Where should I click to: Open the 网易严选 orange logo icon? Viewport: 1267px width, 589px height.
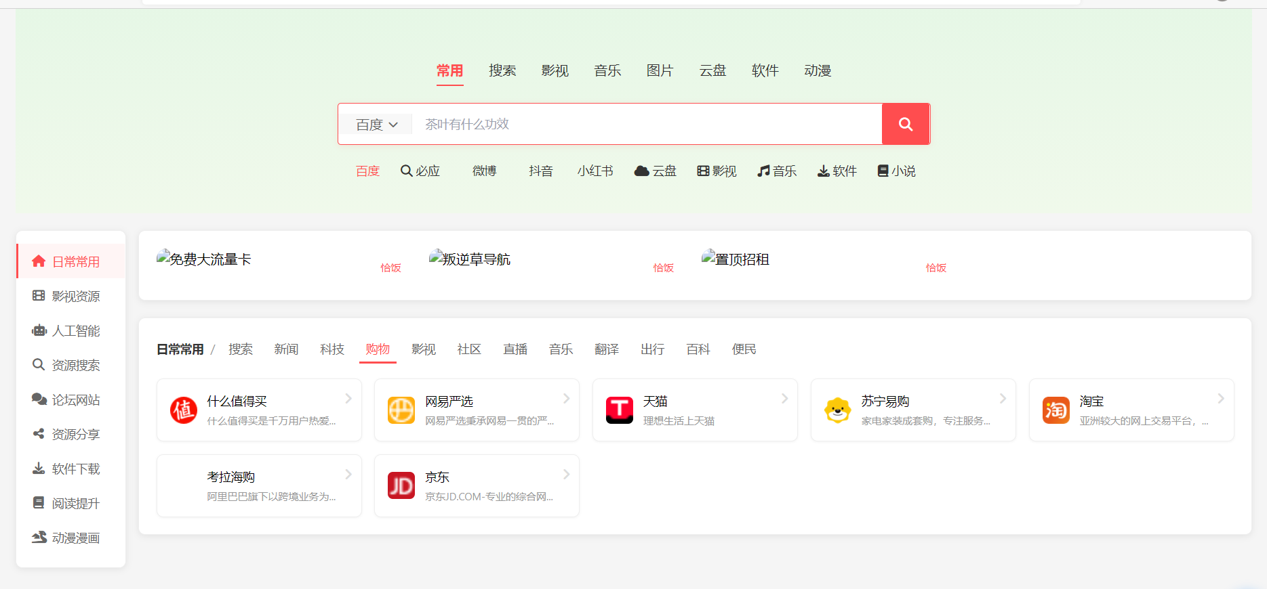click(x=401, y=410)
